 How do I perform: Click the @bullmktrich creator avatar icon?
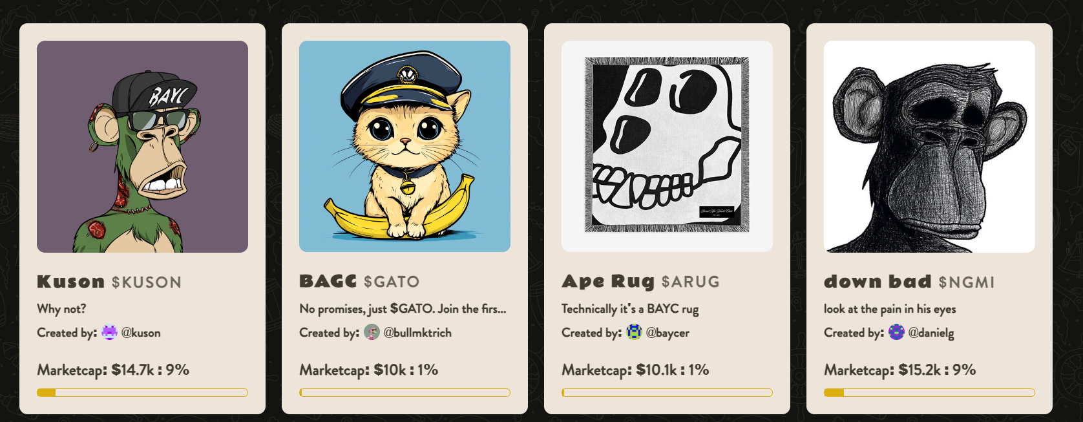point(372,332)
